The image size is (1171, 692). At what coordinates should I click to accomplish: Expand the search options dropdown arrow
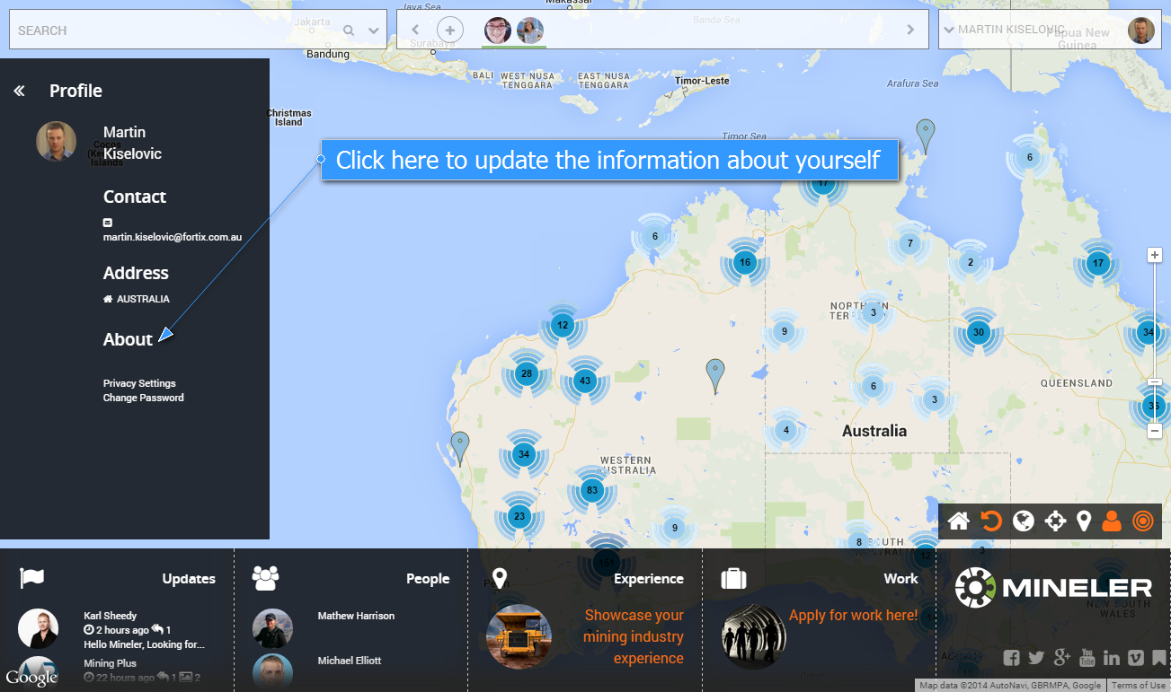[x=374, y=31]
